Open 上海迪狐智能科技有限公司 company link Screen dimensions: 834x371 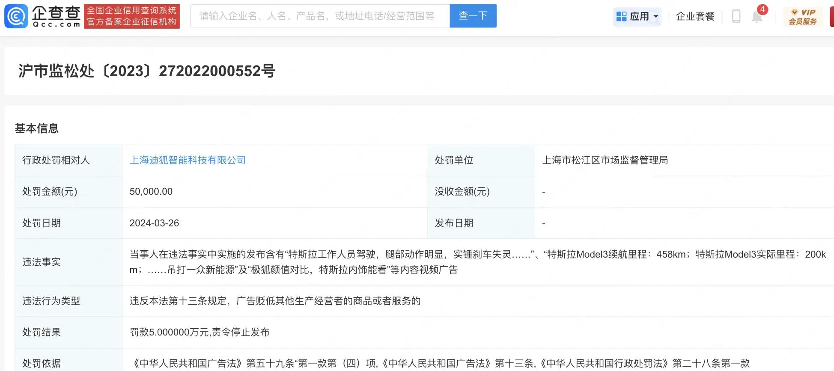pyautogui.click(x=188, y=160)
